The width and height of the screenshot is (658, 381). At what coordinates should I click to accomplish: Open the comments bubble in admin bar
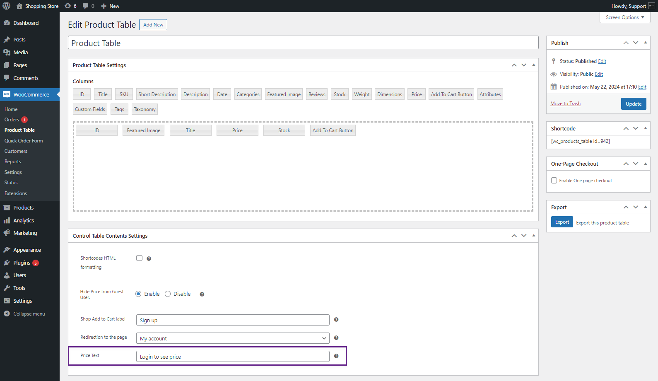pos(88,6)
